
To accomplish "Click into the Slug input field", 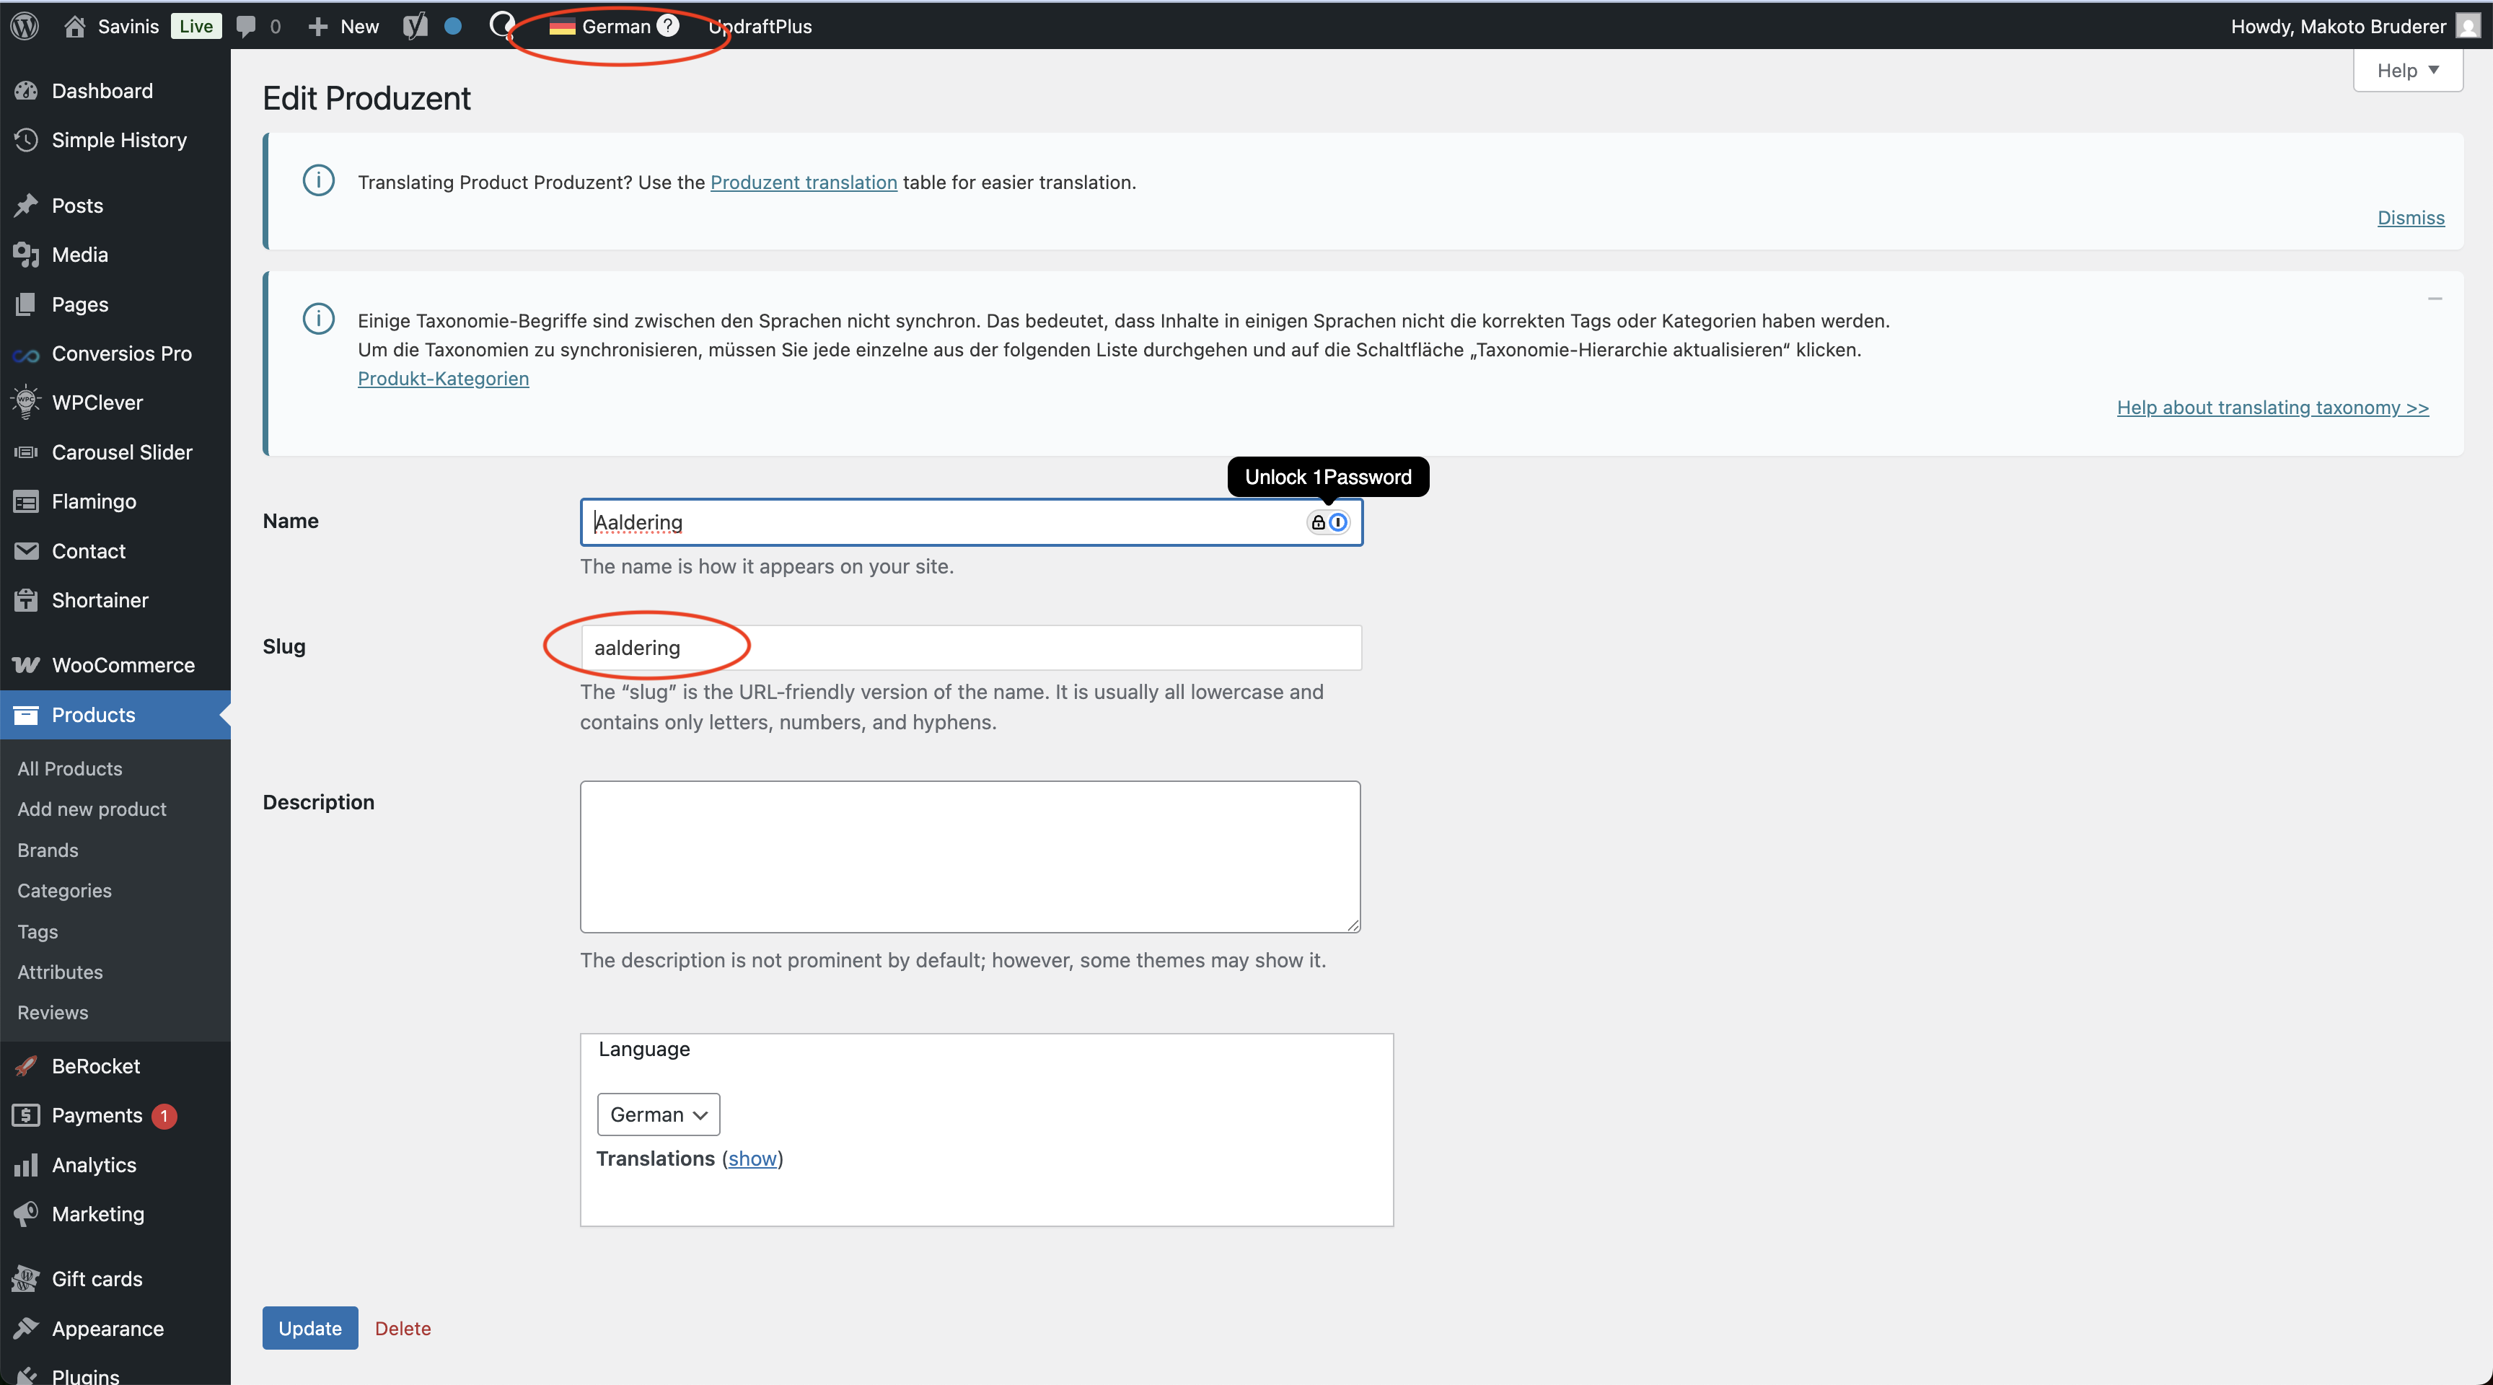I will (x=971, y=648).
